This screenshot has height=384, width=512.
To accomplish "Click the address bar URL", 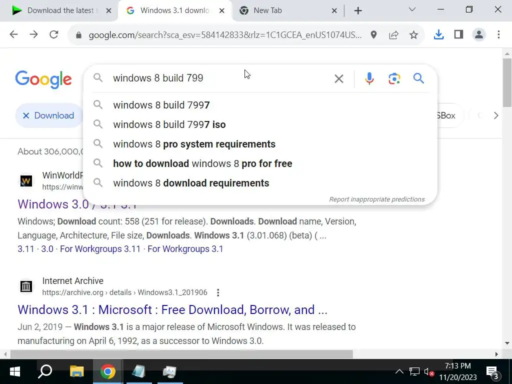I will point(225,35).
